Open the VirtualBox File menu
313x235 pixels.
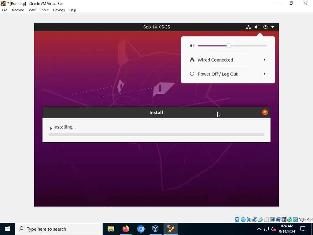[5, 10]
